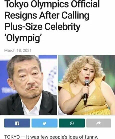Click the word 'Olympig' in the headline

pos(23,38)
